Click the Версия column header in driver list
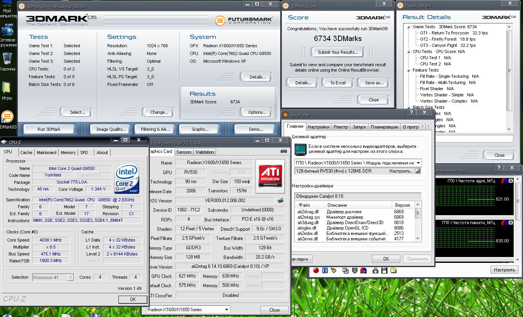Viewport: 523px width, 317px height. (402, 205)
